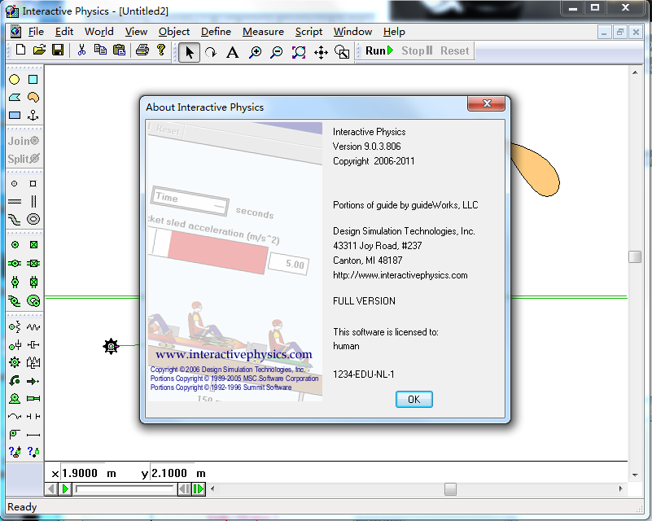Select the Spring tool
652x521 pixels.
[x=33, y=327]
